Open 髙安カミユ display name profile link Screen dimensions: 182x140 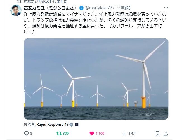point(51,8)
